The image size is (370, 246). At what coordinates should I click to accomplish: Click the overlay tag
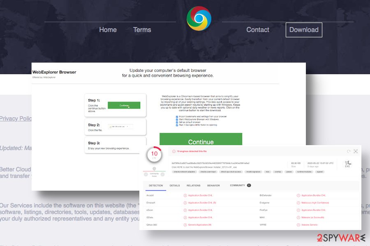pos(278,172)
